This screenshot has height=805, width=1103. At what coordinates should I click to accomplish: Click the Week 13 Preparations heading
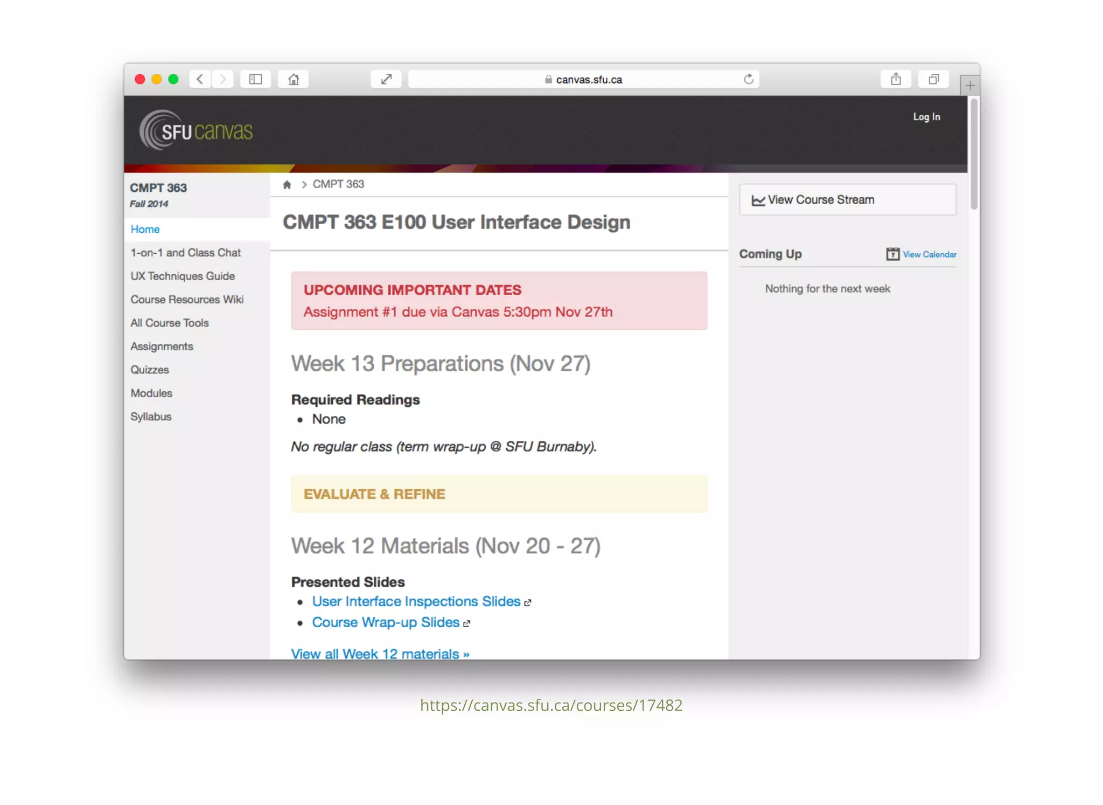[x=441, y=364]
